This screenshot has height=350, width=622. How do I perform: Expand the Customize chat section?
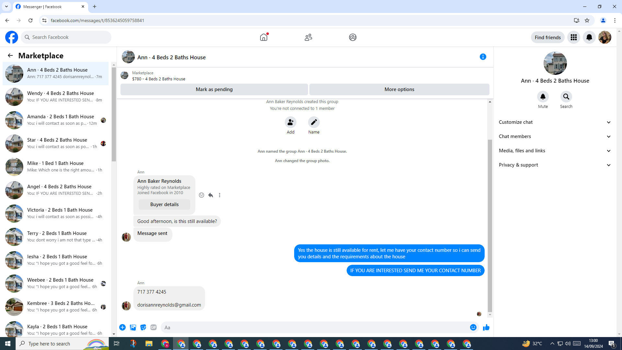pos(555,122)
